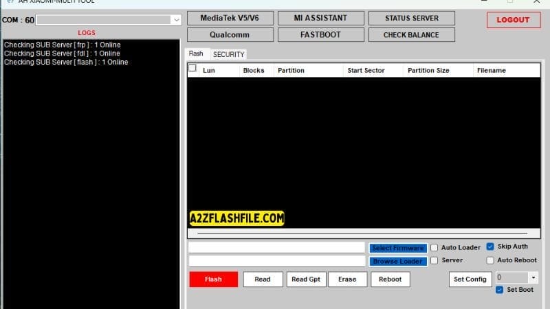
Task: Click the Read button
Action: [263, 279]
